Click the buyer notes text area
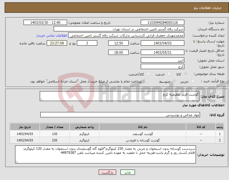 click(x=105, y=154)
